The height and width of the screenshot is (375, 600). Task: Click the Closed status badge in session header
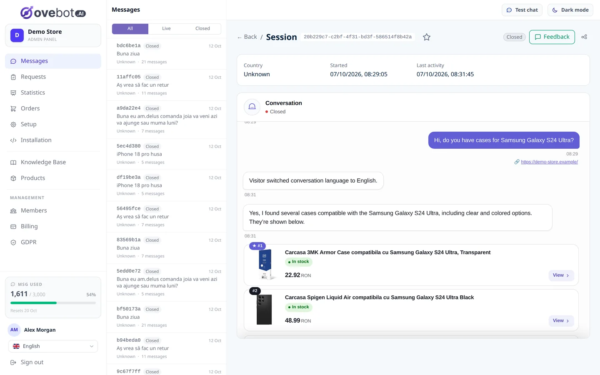click(x=514, y=37)
